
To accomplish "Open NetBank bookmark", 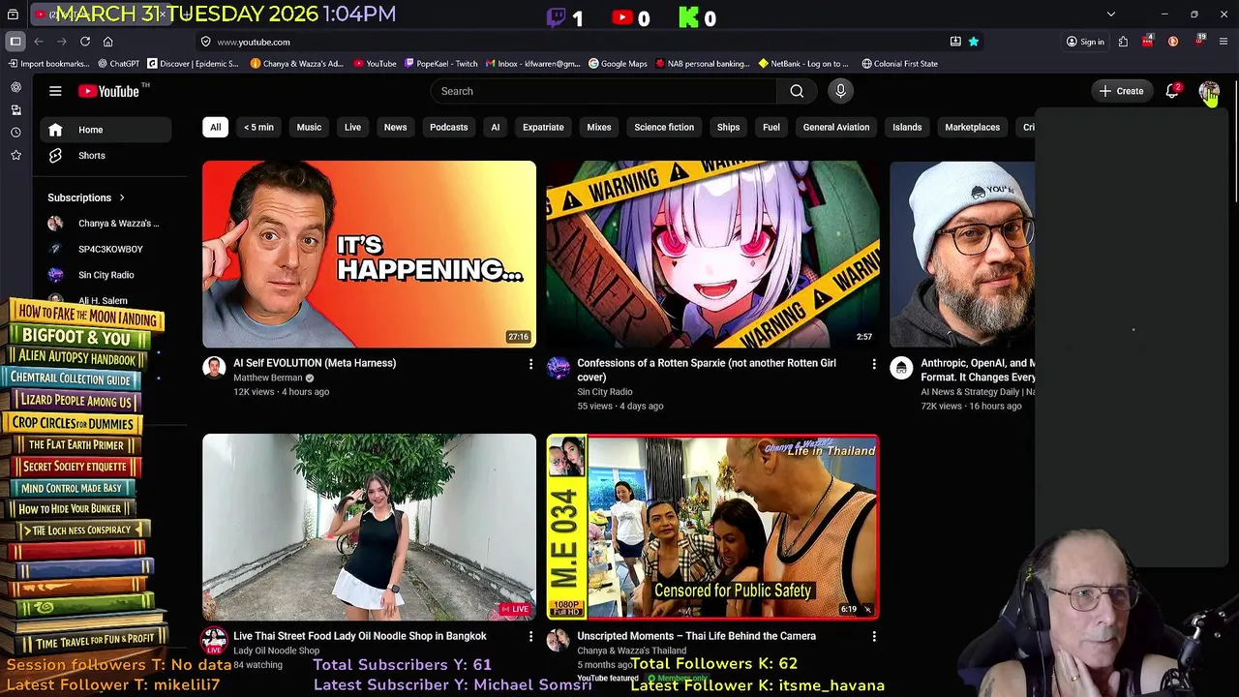I will click(803, 64).
